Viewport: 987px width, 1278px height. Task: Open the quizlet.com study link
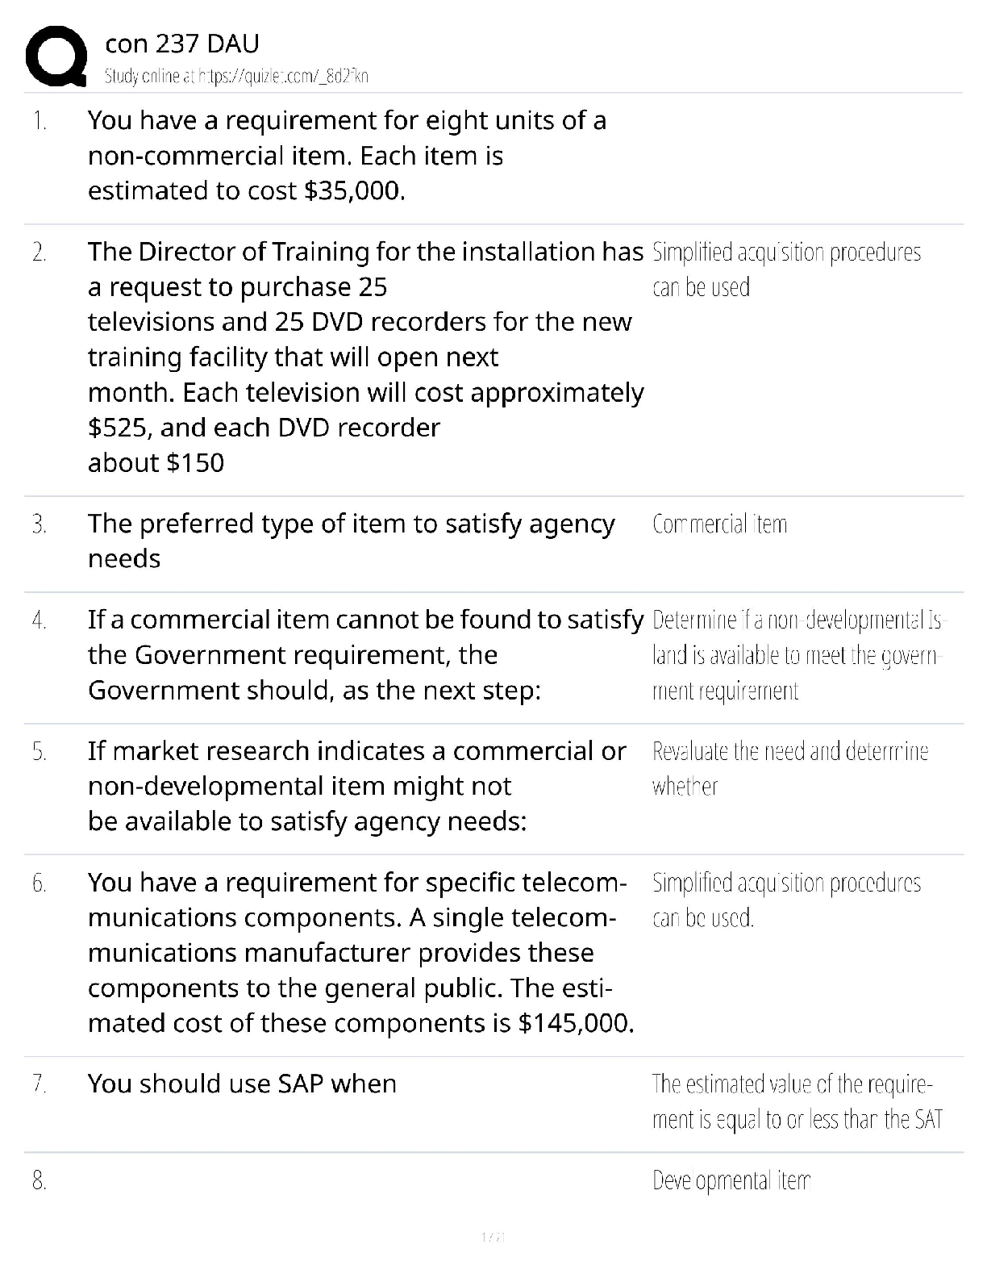point(236,77)
